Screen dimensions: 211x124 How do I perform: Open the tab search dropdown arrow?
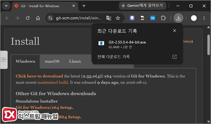(6, 6)
